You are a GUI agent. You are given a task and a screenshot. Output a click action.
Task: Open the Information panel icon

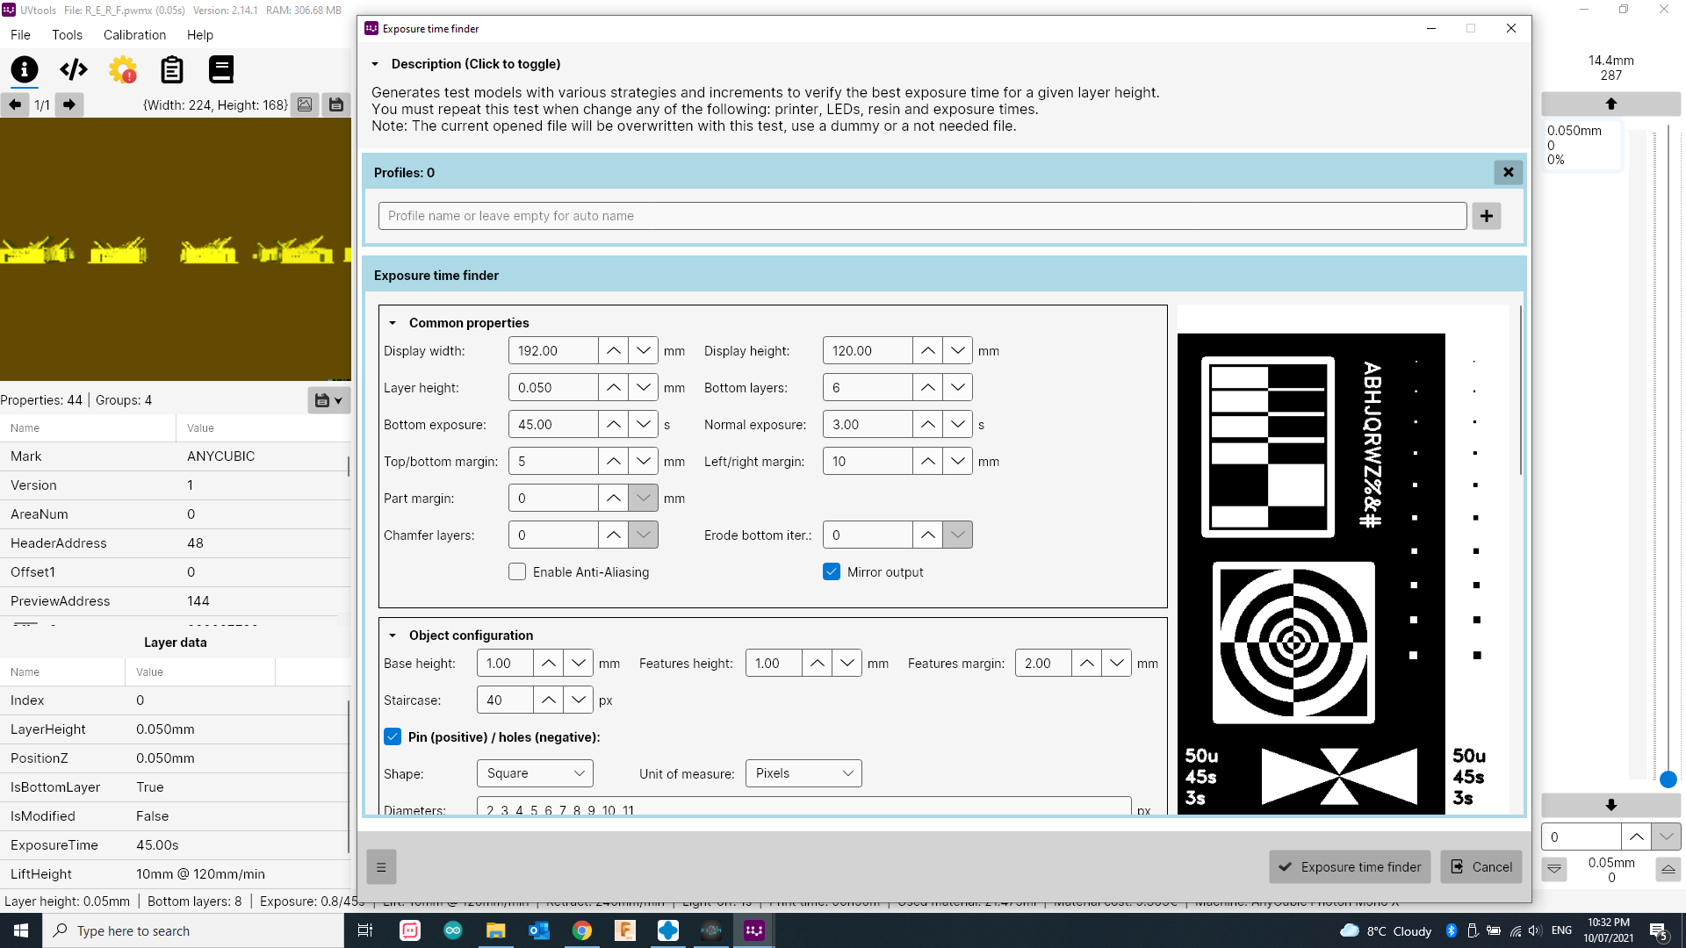[24, 69]
